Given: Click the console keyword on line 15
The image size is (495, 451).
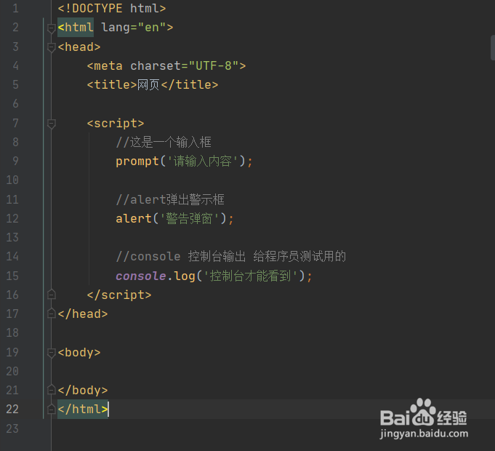Looking at the screenshot, I should [x=141, y=276].
